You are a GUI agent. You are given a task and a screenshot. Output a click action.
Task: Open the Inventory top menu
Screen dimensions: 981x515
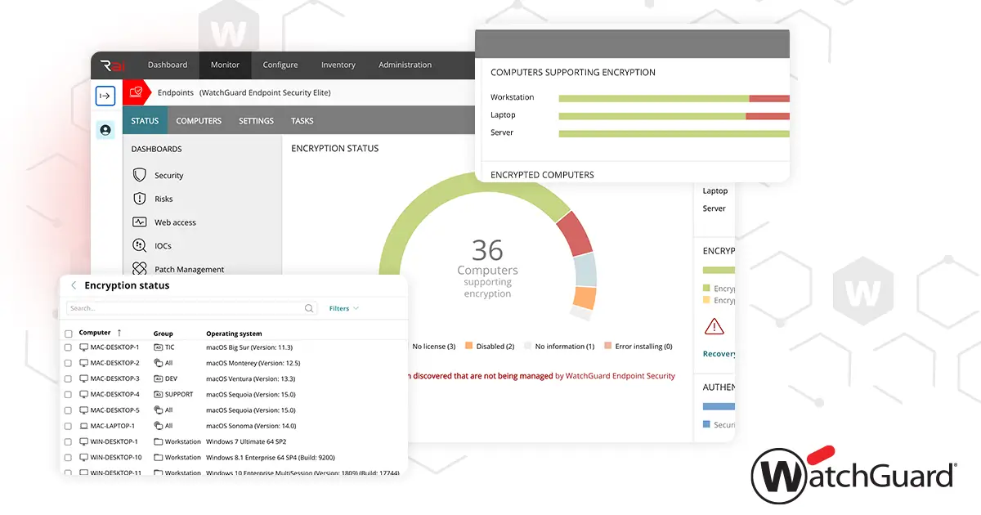pos(338,65)
